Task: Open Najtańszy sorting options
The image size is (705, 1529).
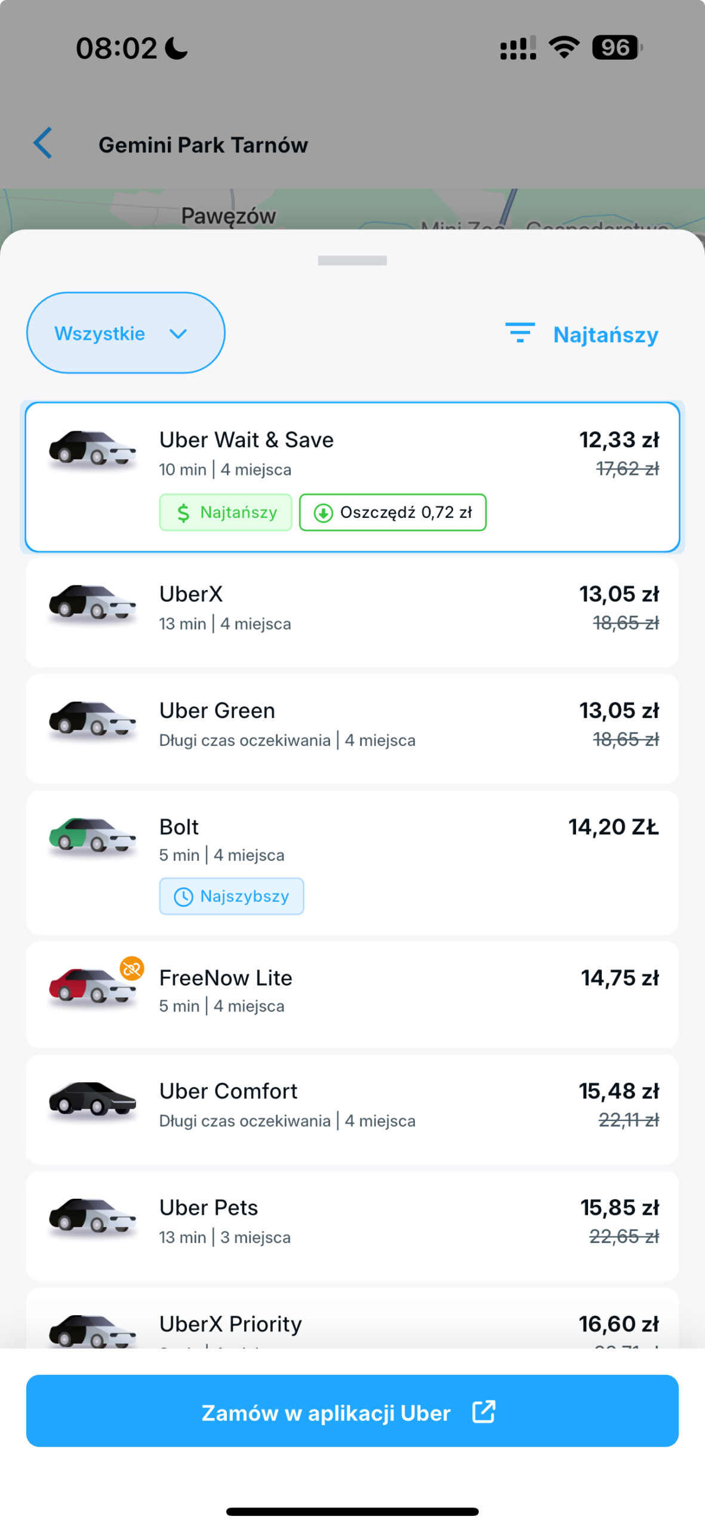Action: point(605,334)
